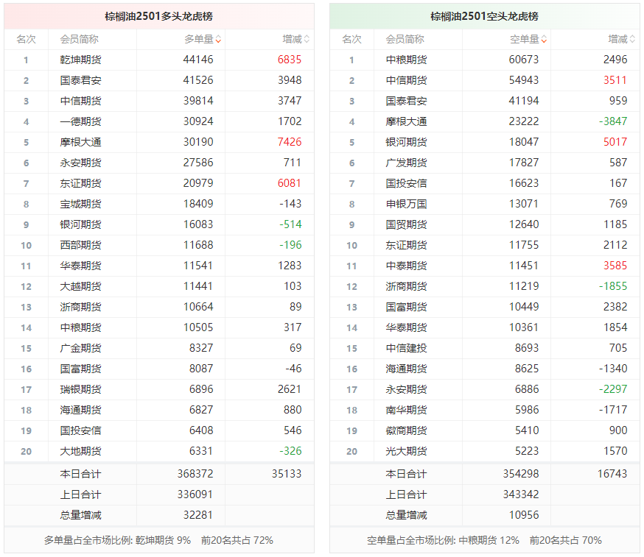Click short 总量增减 value 10956
This screenshot has height=557, width=644.
[524, 515]
